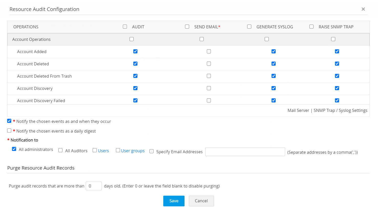This screenshot has width=378, height=212.
Task: Click the Specify Email Addresses text field
Action: click(245, 152)
